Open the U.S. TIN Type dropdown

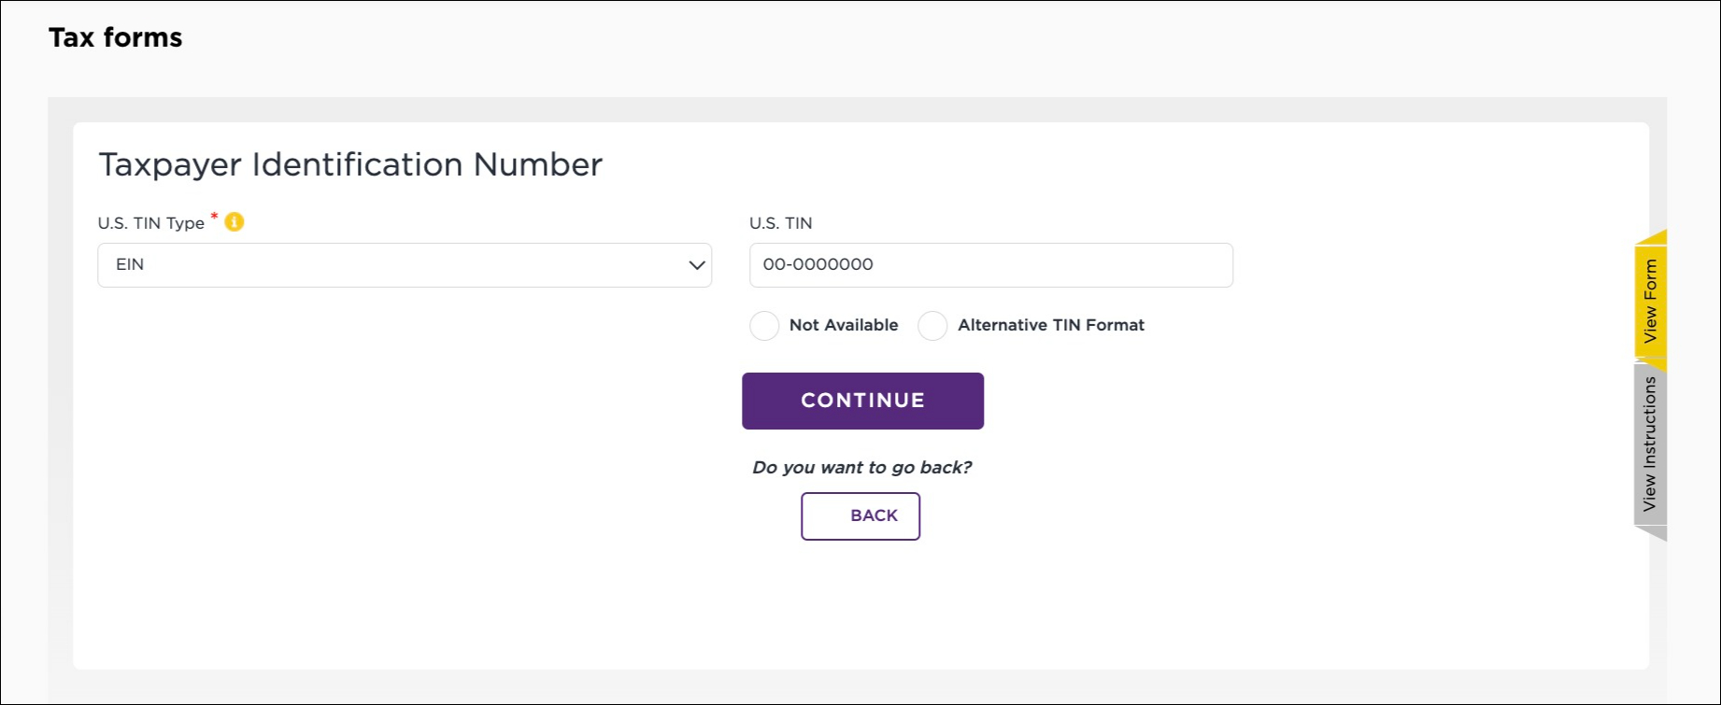tap(404, 265)
